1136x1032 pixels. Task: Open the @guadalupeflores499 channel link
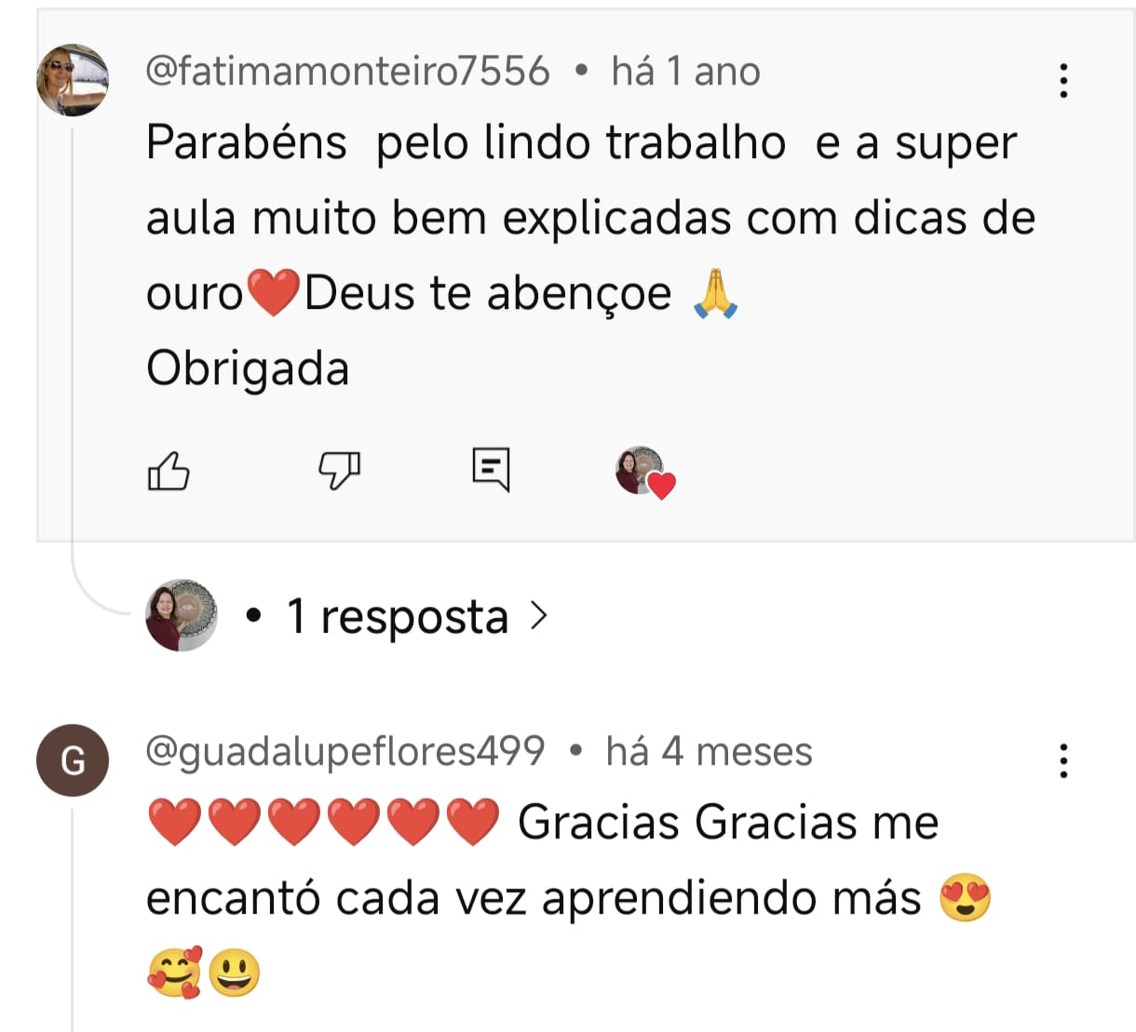click(345, 751)
